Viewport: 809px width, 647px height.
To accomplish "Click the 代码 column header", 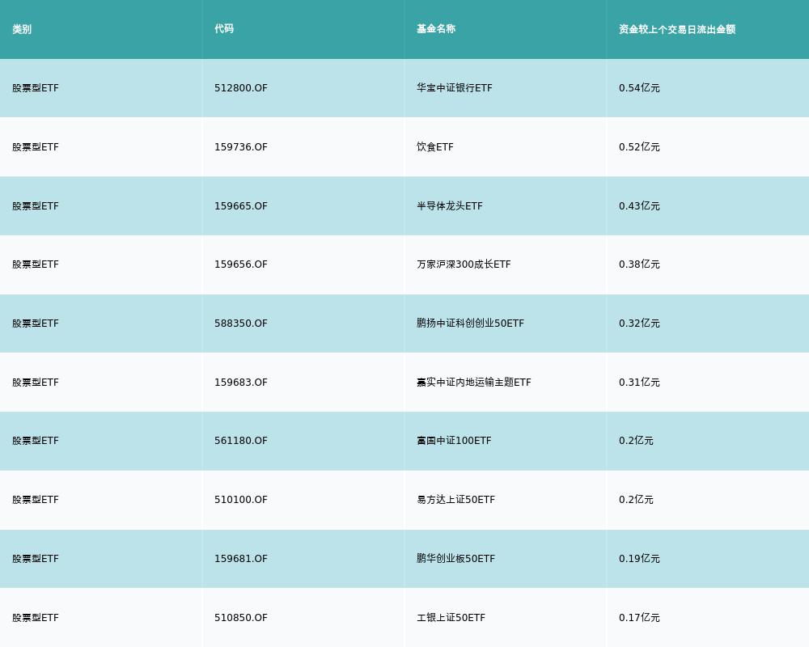I will pyautogui.click(x=224, y=29).
